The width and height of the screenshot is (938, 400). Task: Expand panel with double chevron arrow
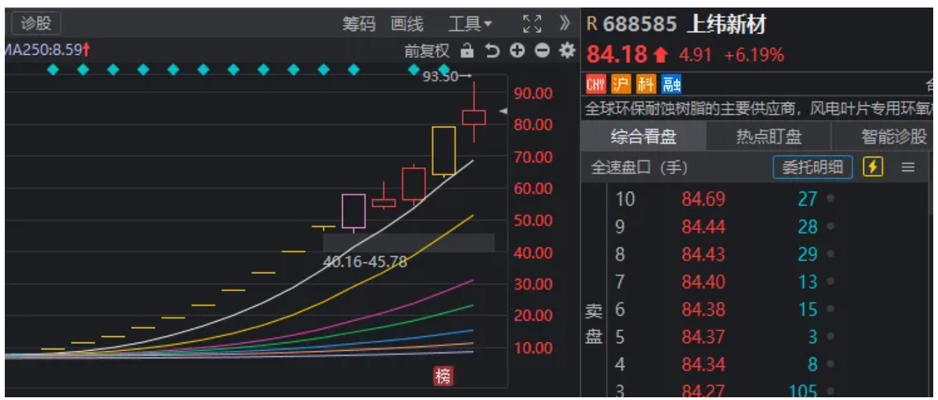[x=565, y=24]
